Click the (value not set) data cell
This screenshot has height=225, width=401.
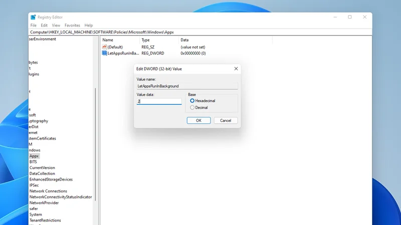(193, 47)
